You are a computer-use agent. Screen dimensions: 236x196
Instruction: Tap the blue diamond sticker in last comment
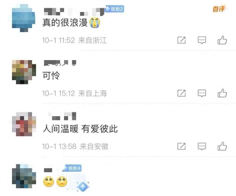[x=83, y=186]
